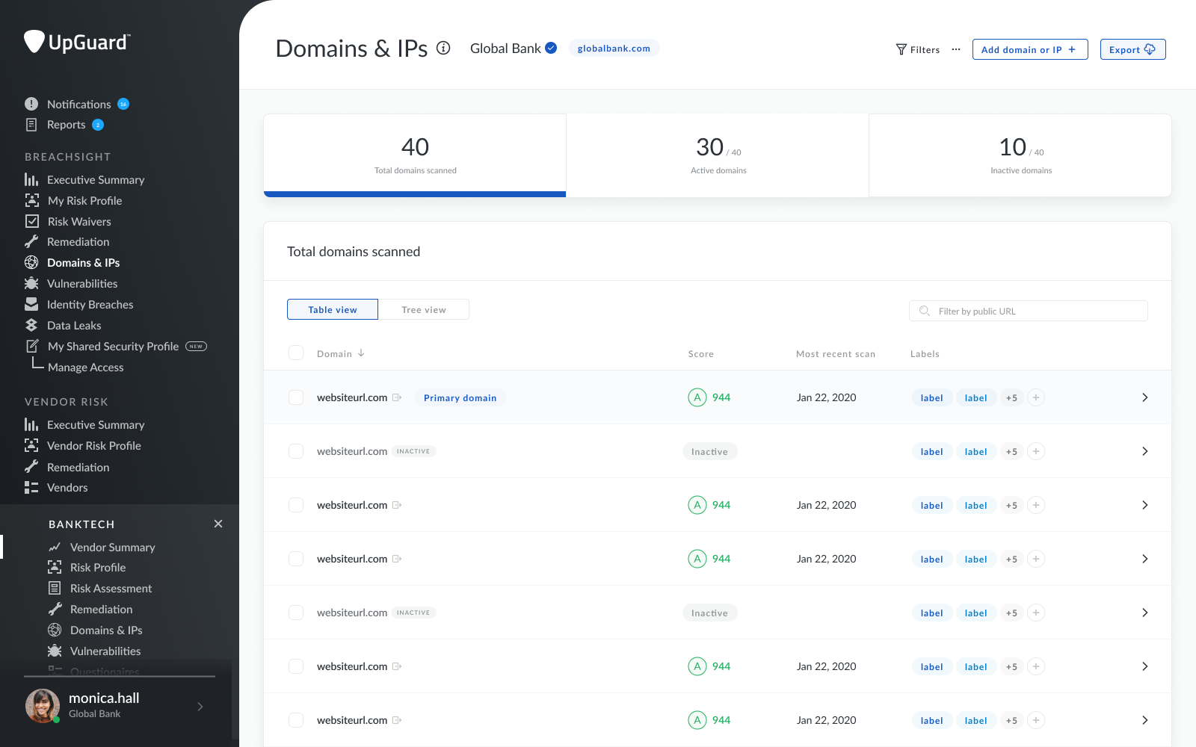Viewport: 1196px width, 747px height.
Task: Click Add domain or IP button
Action: coord(1030,49)
